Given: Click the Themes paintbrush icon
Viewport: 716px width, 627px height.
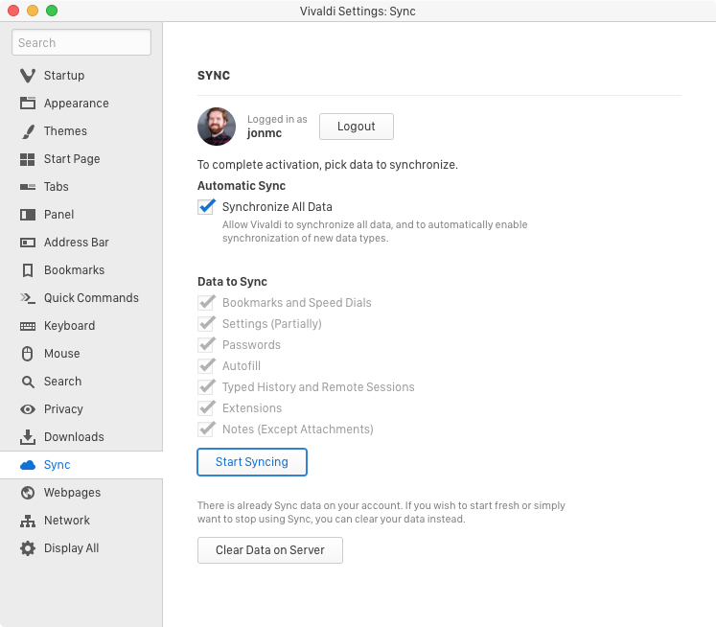Looking at the screenshot, I should pos(28,131).
